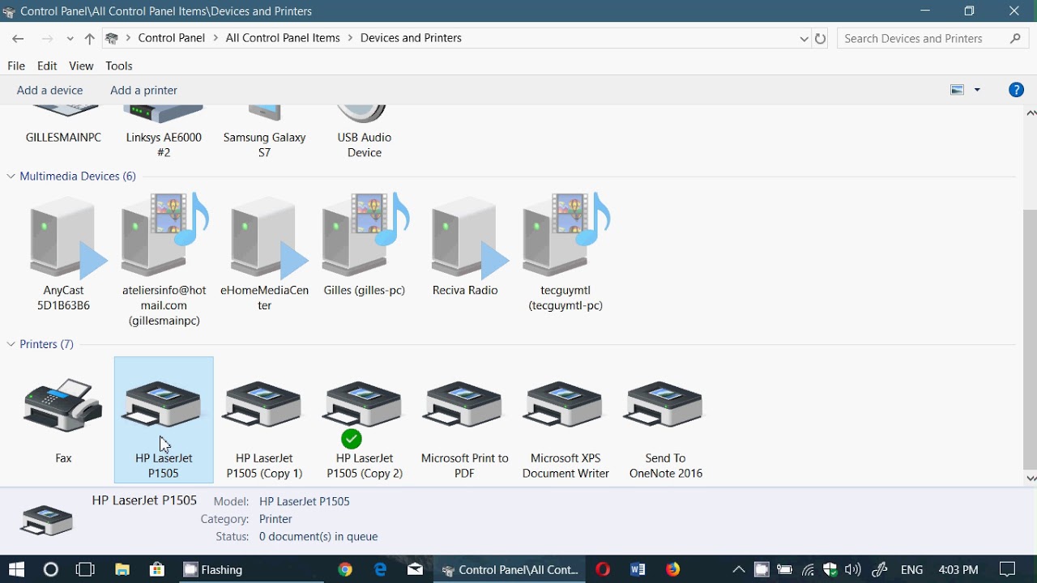Open the Mail app from taskbar
Image resolution: width=1037 pixels, height=583 pixels.
pos(415,569)
